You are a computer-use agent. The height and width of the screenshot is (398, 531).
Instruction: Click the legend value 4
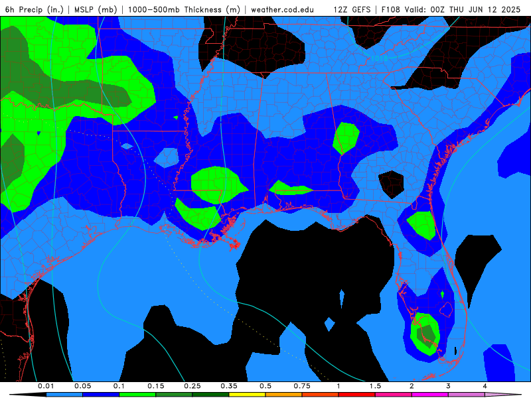485,386
